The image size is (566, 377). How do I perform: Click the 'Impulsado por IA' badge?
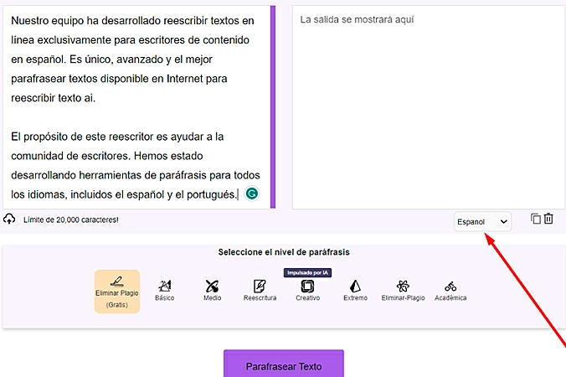click(x=307, y=272)
